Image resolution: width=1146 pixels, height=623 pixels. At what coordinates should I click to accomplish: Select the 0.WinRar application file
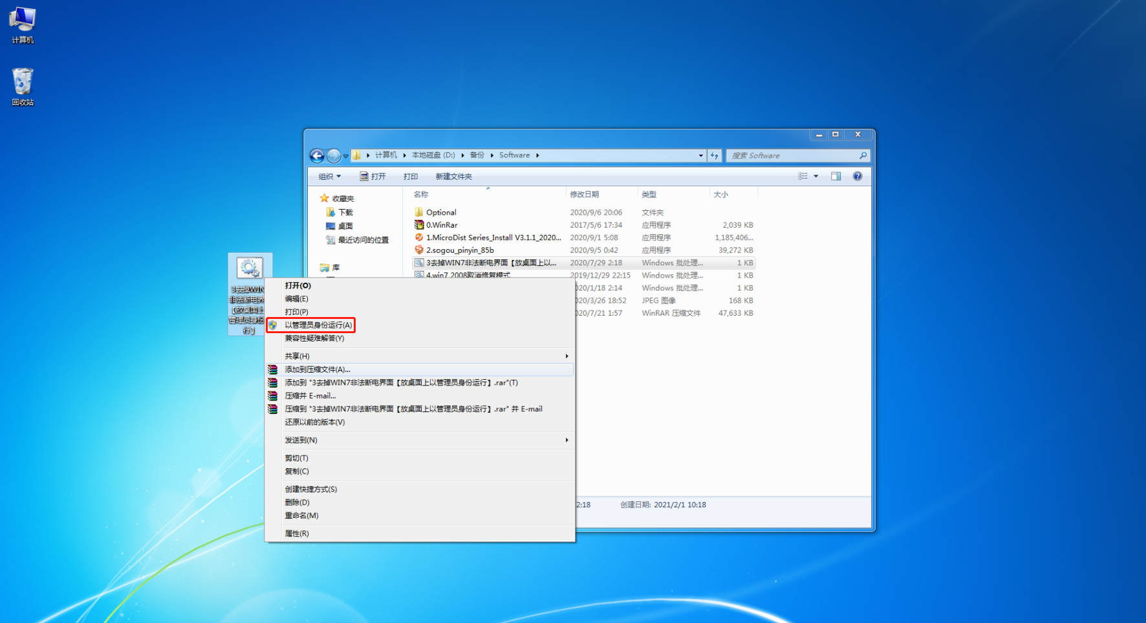[x=441, y=225]
